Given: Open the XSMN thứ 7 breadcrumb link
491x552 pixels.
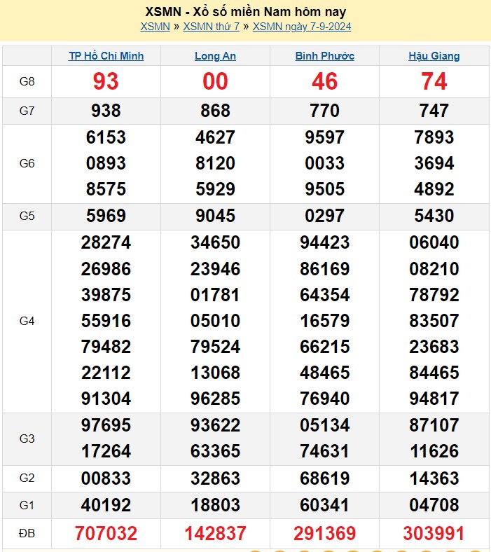Looking at the screenshot, I should pos(211,27).
